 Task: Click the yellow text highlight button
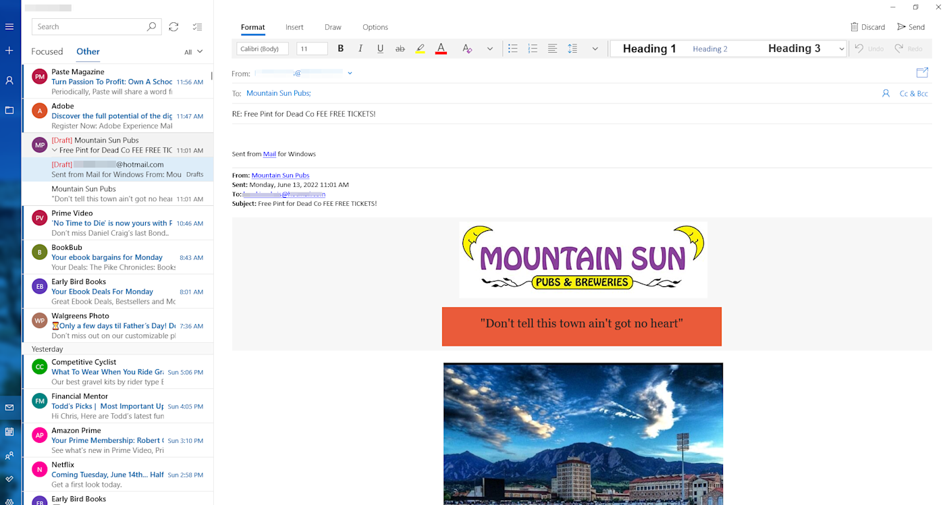420,49
